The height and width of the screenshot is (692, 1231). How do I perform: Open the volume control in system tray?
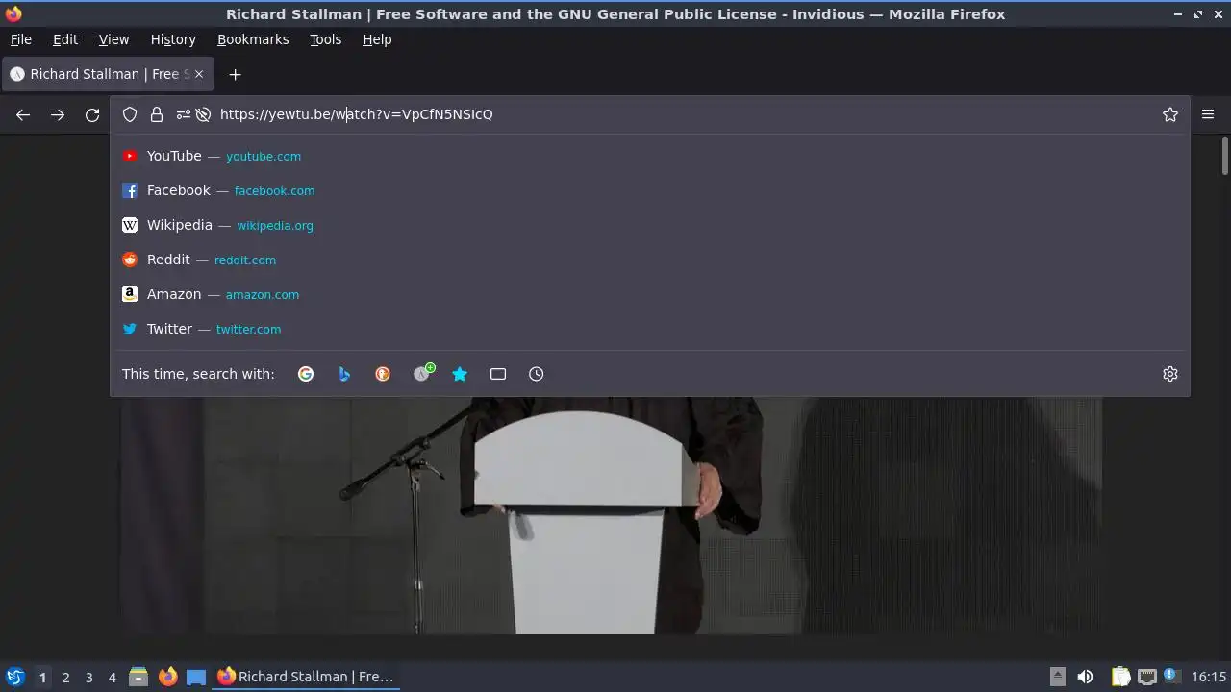pyautogui.click(x=1085, y=677)
